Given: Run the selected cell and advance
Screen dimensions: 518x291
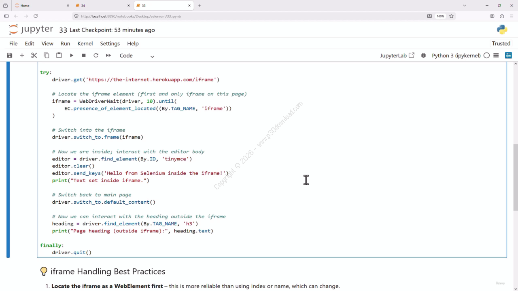Looking at the screenshot, I should 72,55.
